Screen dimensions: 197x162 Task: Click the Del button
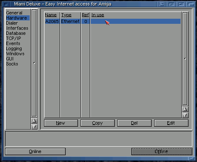pos(134,123)
